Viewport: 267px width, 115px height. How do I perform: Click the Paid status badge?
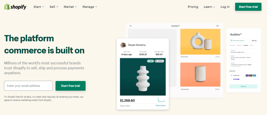[150, 61]
